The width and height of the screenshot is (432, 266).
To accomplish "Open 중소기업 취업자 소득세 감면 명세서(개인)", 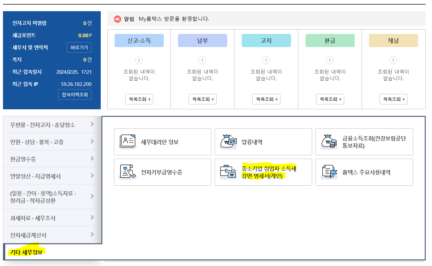I will tap(263, 172).
